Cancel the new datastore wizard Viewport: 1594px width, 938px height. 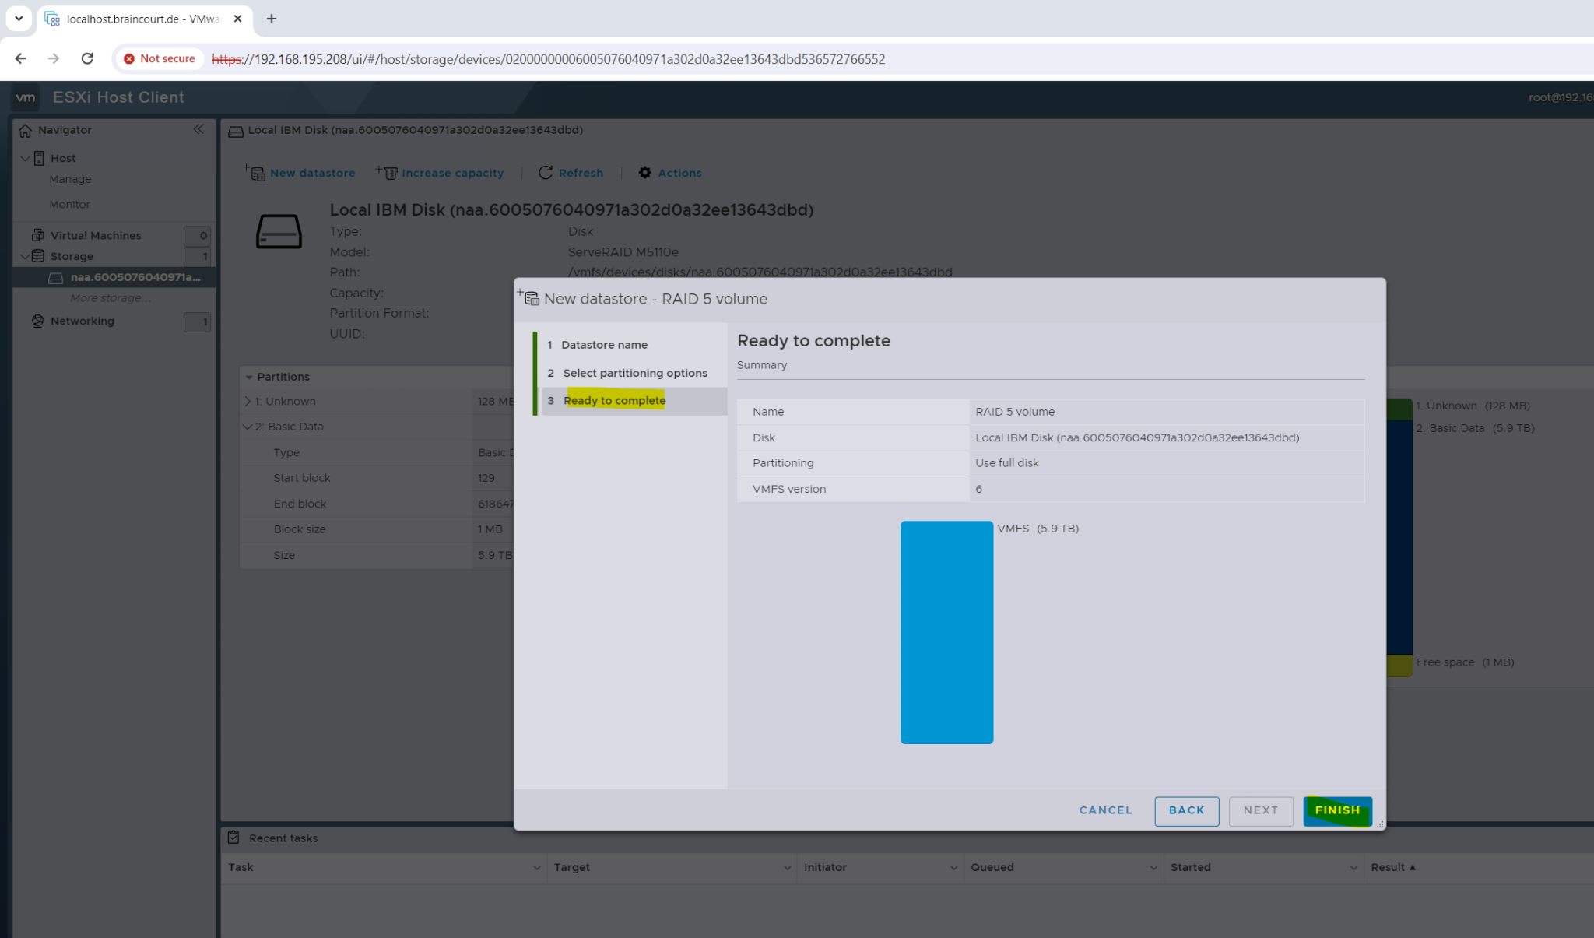[x=1105, y=810]
